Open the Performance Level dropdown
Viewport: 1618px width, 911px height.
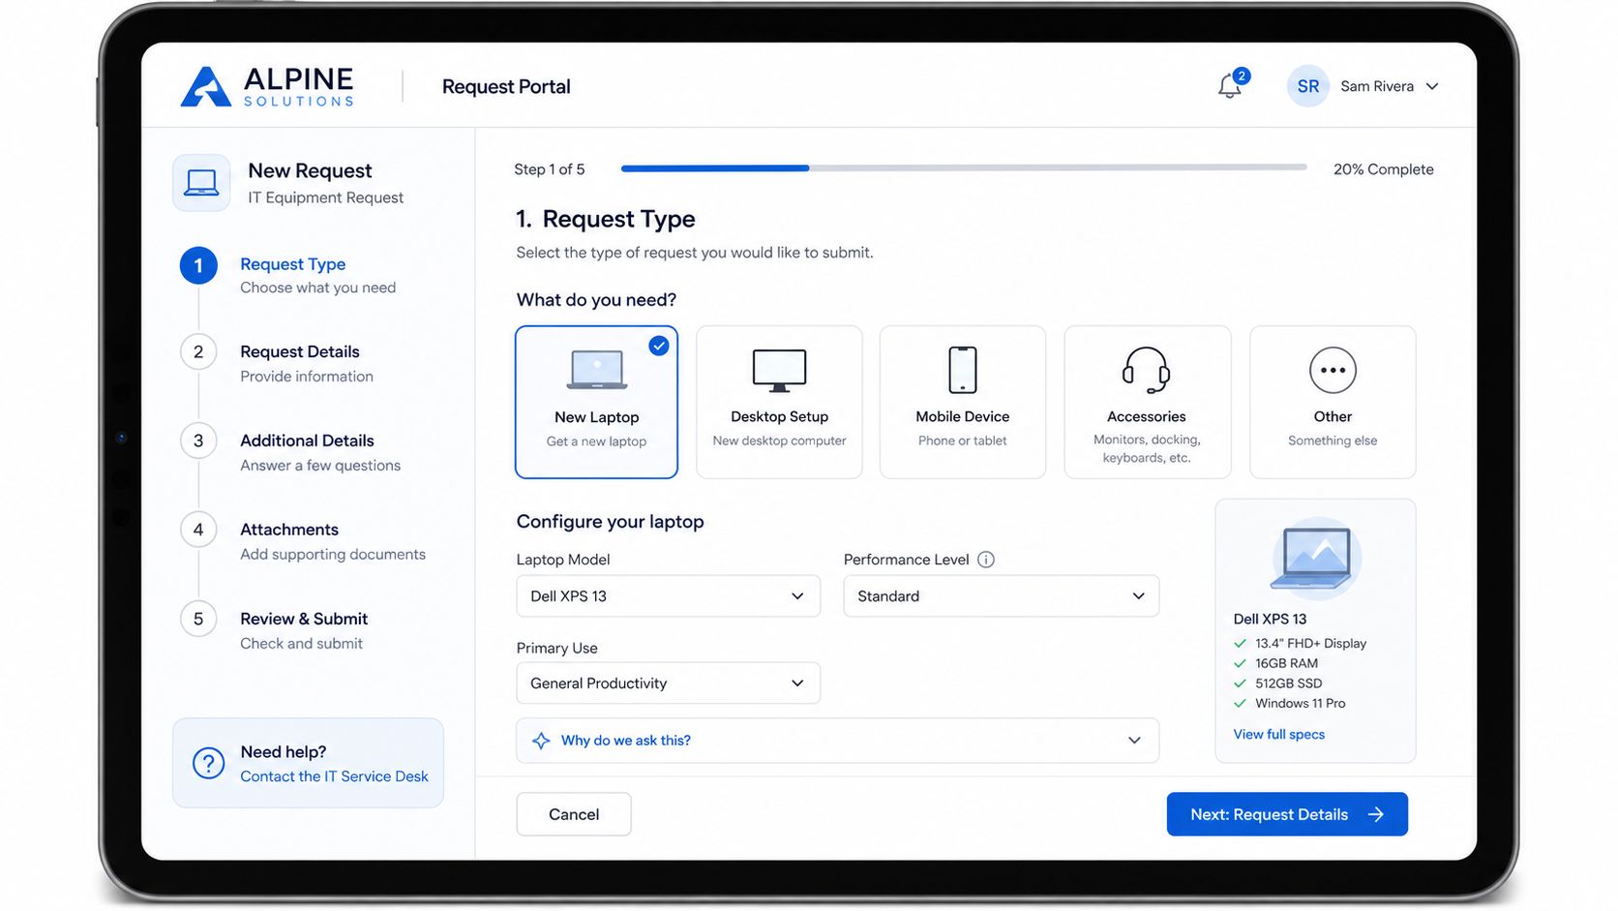tap(1001, 596)
